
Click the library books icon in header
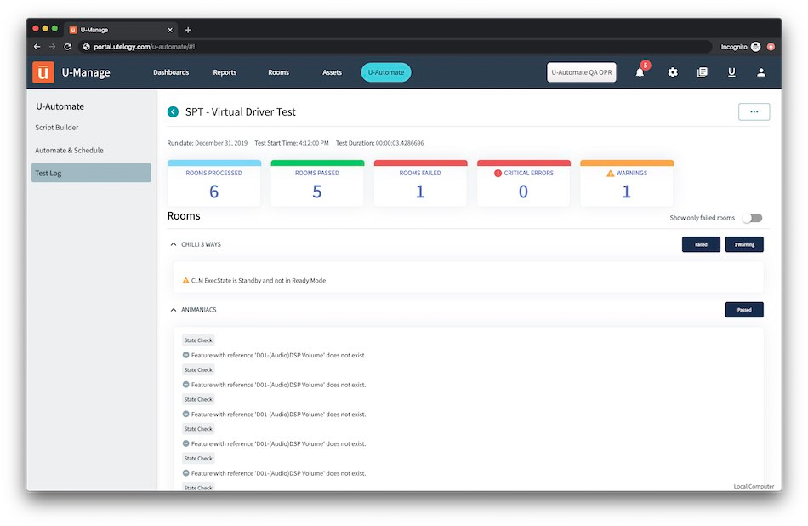[x=702, y=73]
